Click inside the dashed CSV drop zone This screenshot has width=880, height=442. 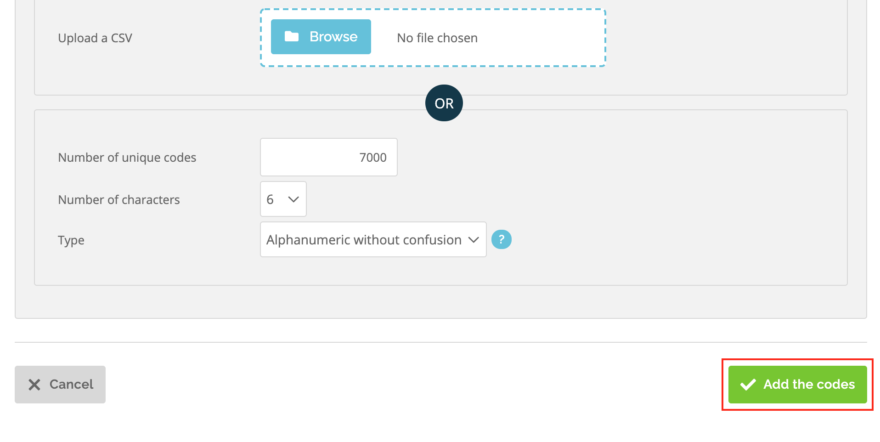(x=433, y=38)
